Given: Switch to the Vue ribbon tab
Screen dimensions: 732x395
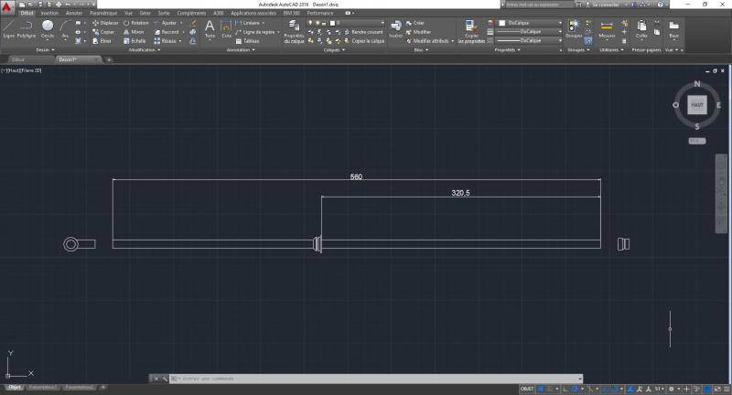Looking at the screenshot, I should coord(128,13).
